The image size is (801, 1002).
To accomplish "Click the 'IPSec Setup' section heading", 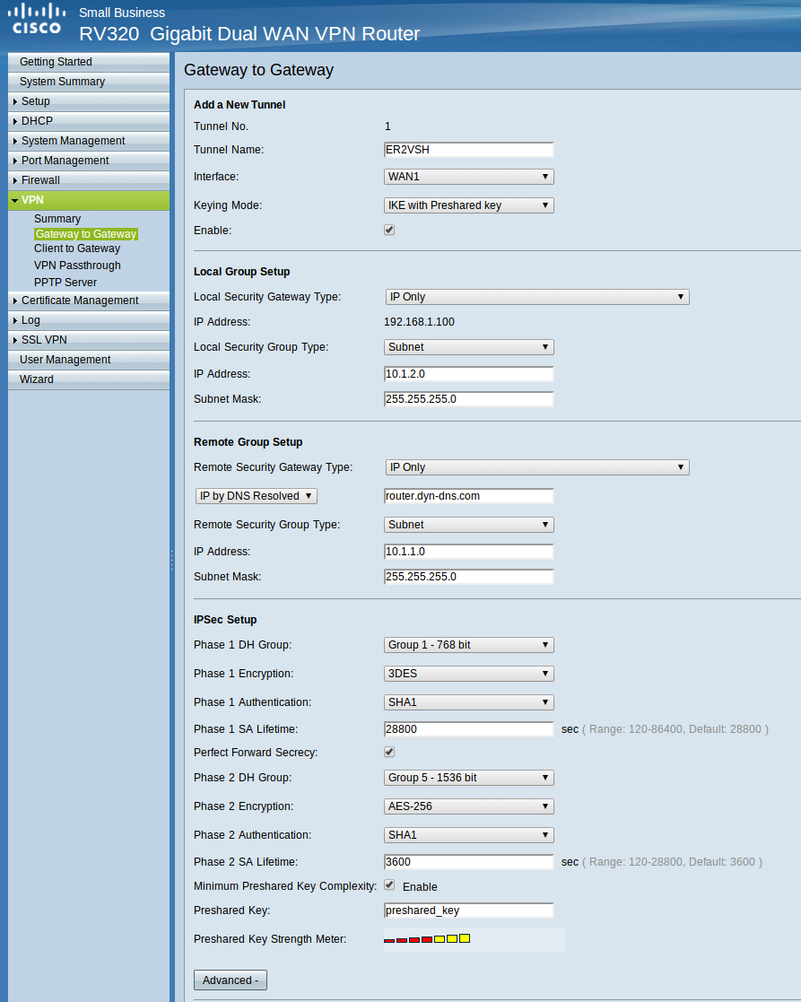I will (225, 620).
